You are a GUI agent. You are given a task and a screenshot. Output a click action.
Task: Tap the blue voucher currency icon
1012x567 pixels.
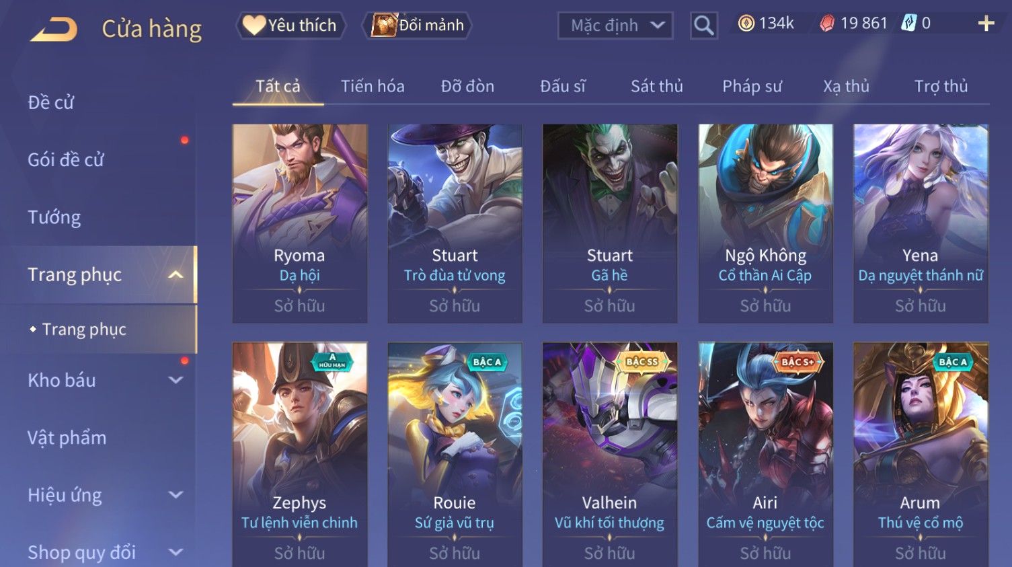[909, 24]
